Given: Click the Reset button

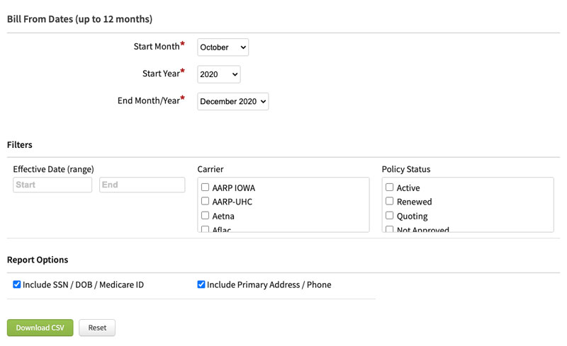Looking at the screenshot, I should click(x=97, y=328).
